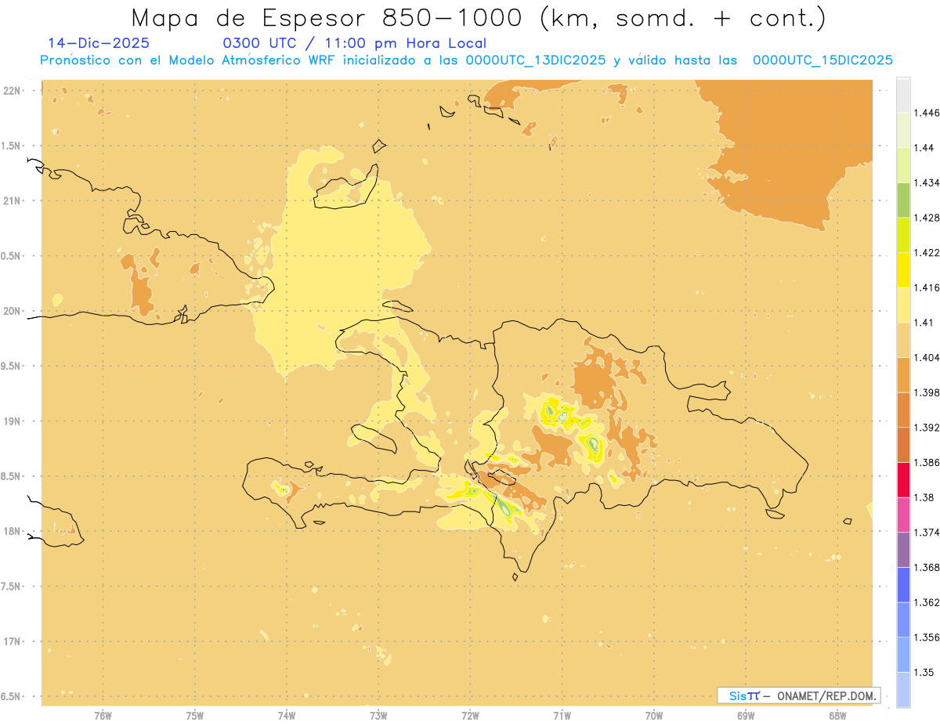This screenshot has width=940, height=726.
Task: Click the colorbar value '1.41'
Action: pyautogui.click(x=925, y=322)
